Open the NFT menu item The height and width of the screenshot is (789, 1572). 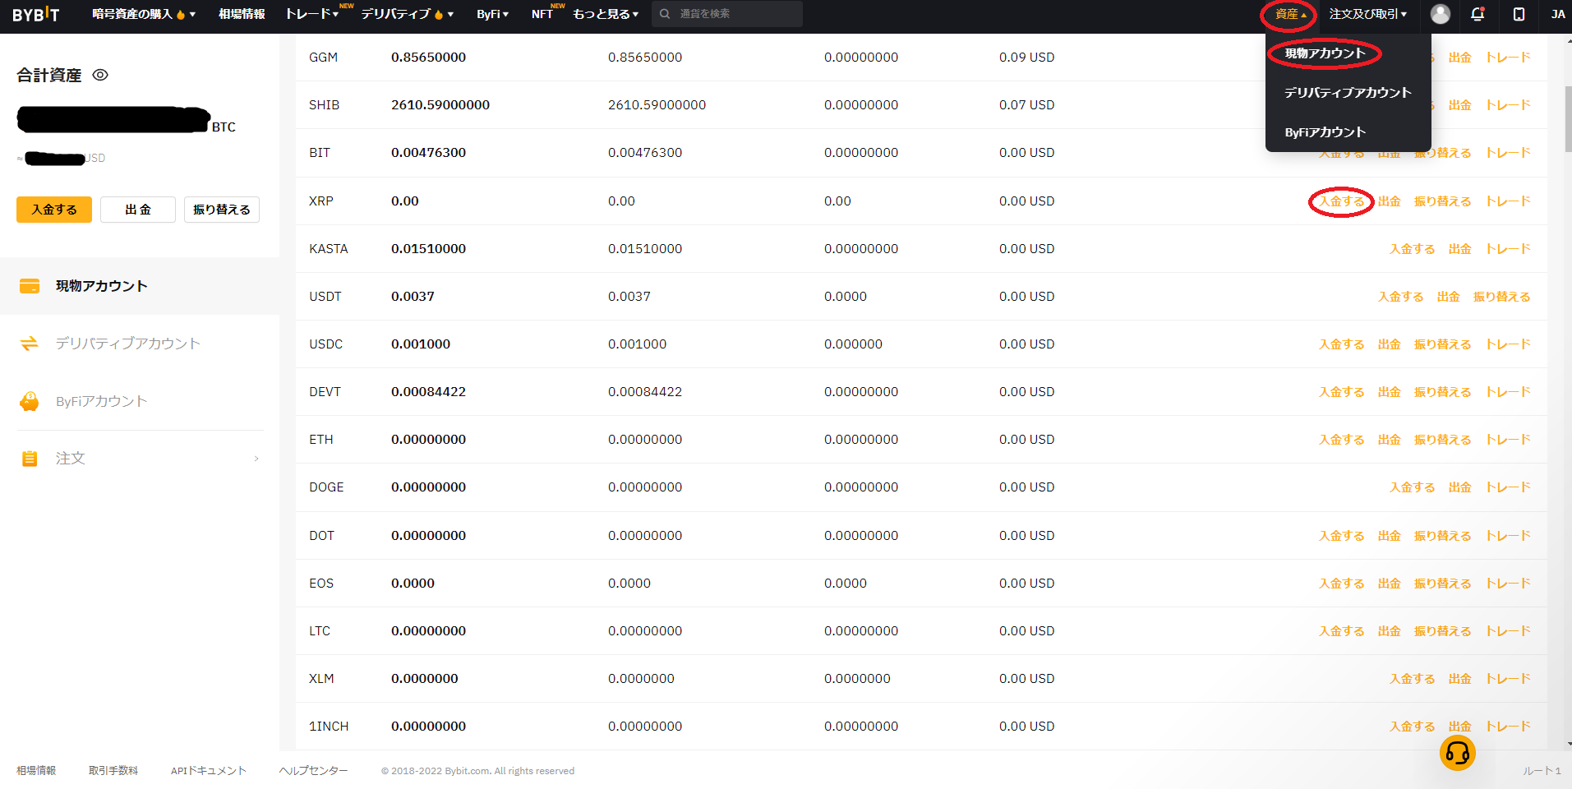pos(542,14)
